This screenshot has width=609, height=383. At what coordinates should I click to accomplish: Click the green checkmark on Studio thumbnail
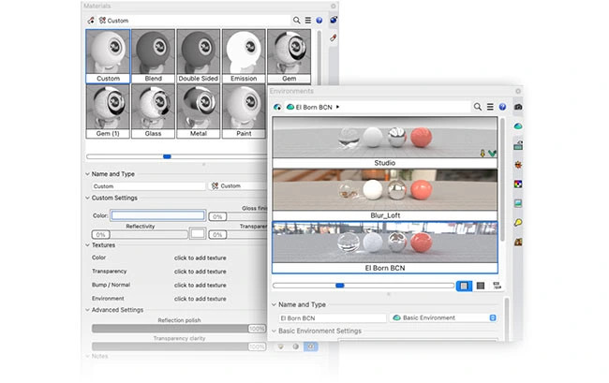(x=492, y=154)
